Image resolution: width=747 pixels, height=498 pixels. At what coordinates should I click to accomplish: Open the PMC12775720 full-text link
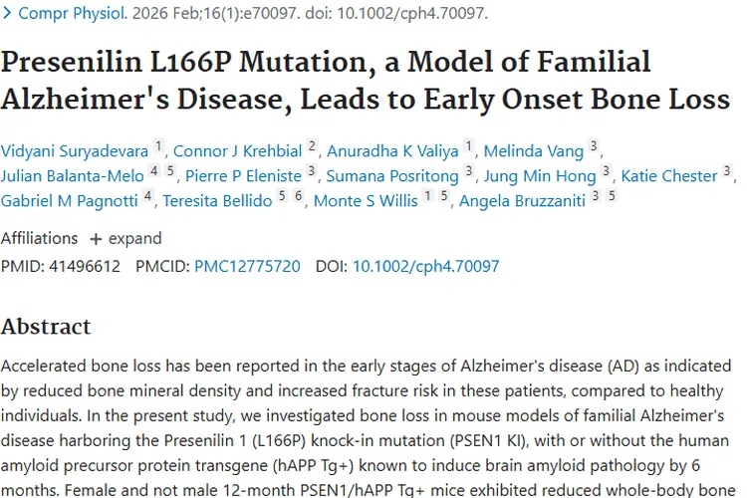coord(247,266)
